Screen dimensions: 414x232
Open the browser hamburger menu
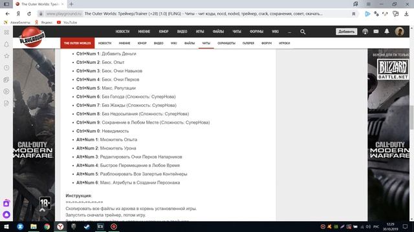pyautogui.click(x=369, y=4)
